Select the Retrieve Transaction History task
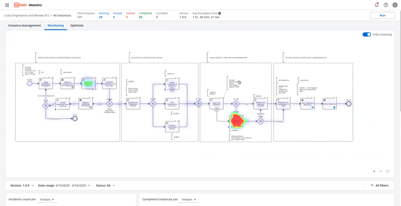This screenshot has height=206, width=401. click(x=172, y=127)
